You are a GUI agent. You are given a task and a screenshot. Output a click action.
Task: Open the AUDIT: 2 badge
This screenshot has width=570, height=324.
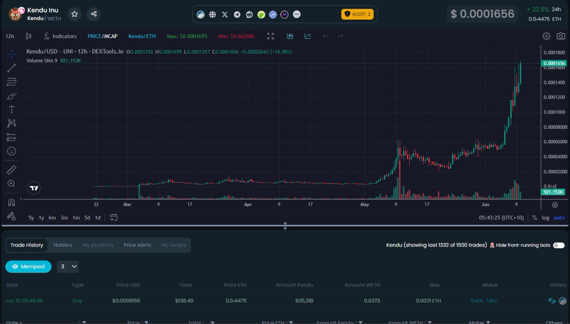click(357, 14)
